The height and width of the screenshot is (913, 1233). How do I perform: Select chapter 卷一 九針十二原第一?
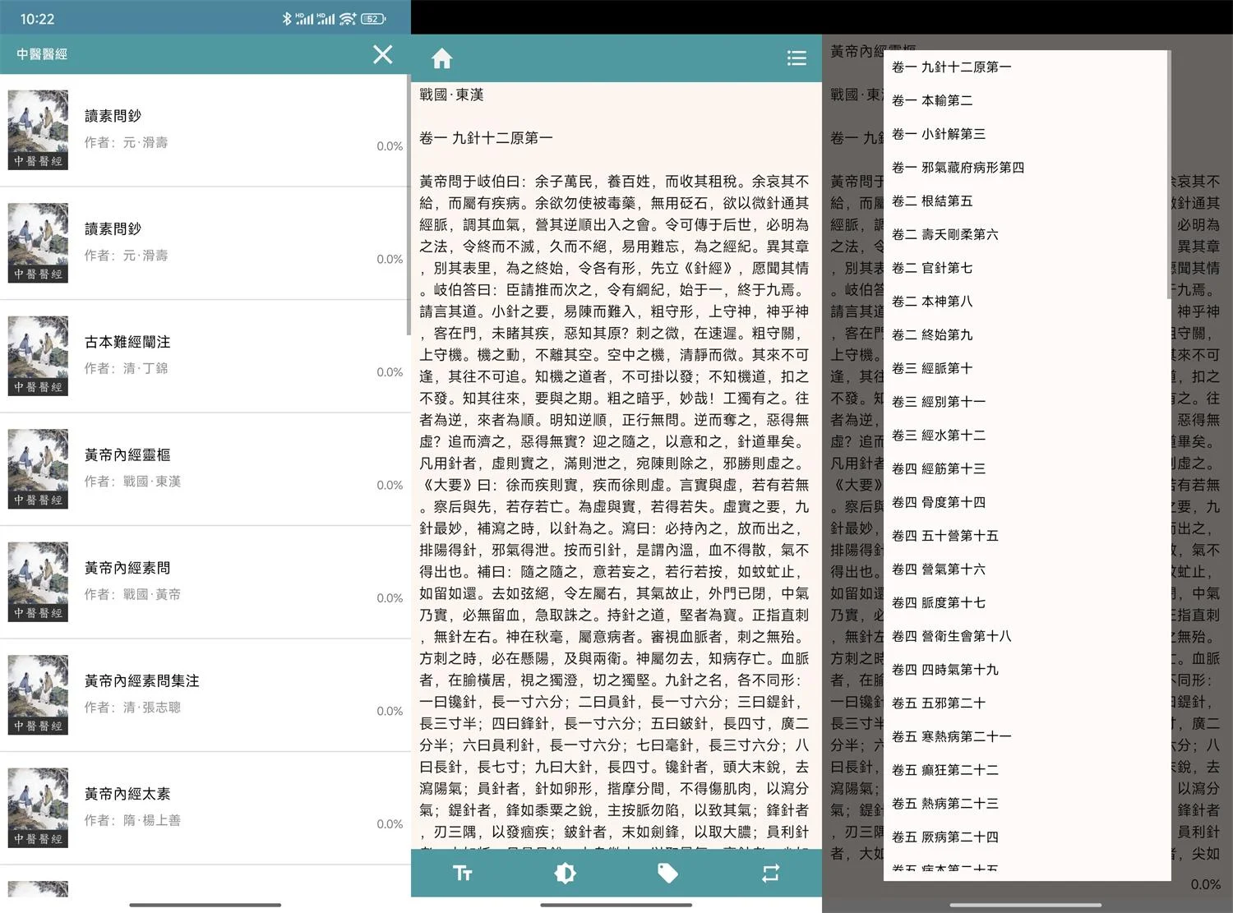[x=954, y=67]
